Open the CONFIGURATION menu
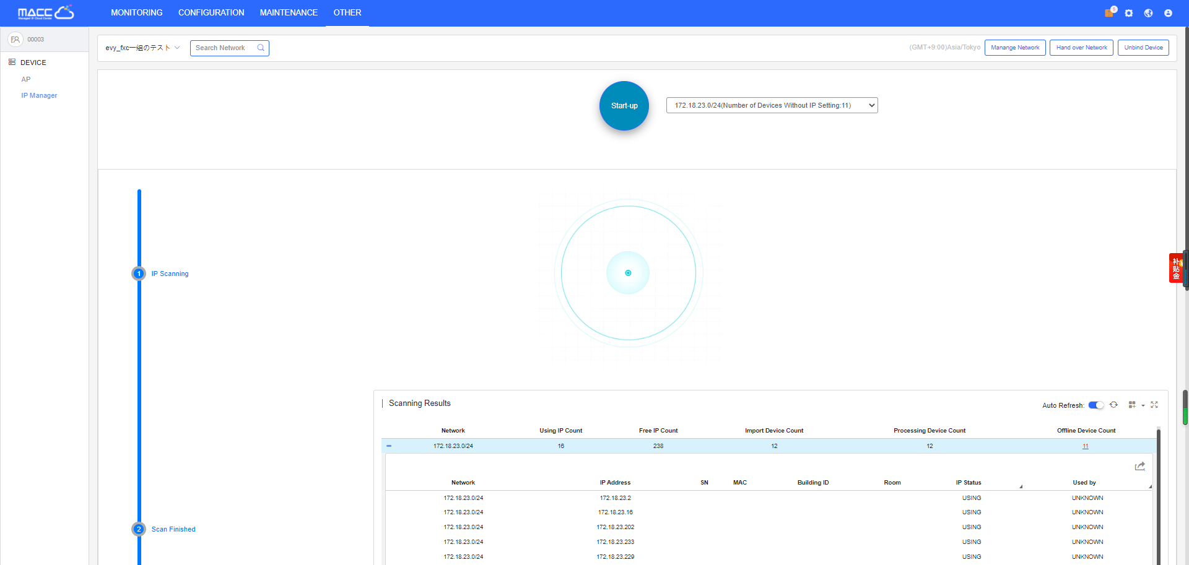 [x=211, y=12]
